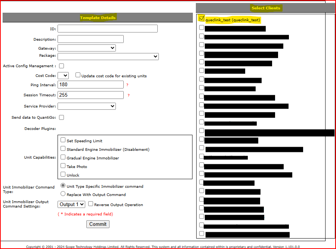Click the Ping Interval field showing 180
Image resolution: width=336 pixels, height=249 pixels.
[91, 85]
